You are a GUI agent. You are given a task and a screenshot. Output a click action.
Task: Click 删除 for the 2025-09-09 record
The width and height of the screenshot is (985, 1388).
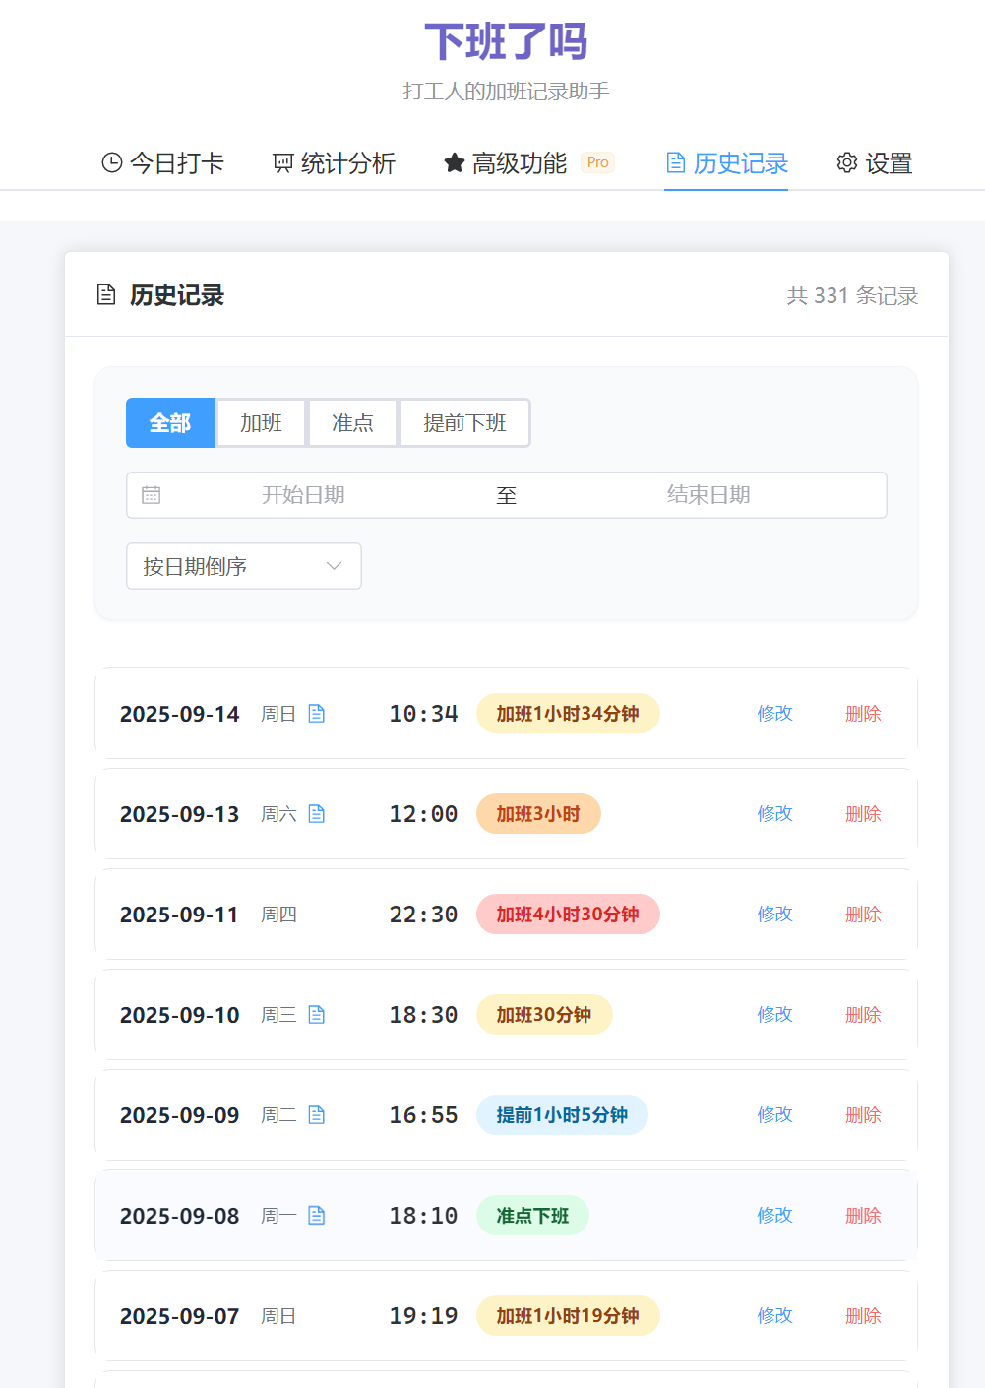(863, 1115)
